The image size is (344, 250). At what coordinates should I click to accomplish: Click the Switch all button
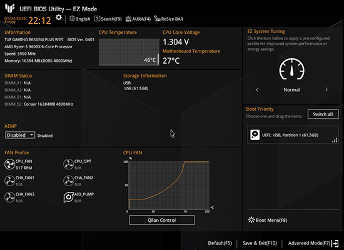[x=323, y=114]
